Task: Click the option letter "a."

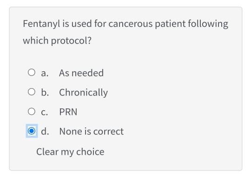Action: (x=45, y=73)
